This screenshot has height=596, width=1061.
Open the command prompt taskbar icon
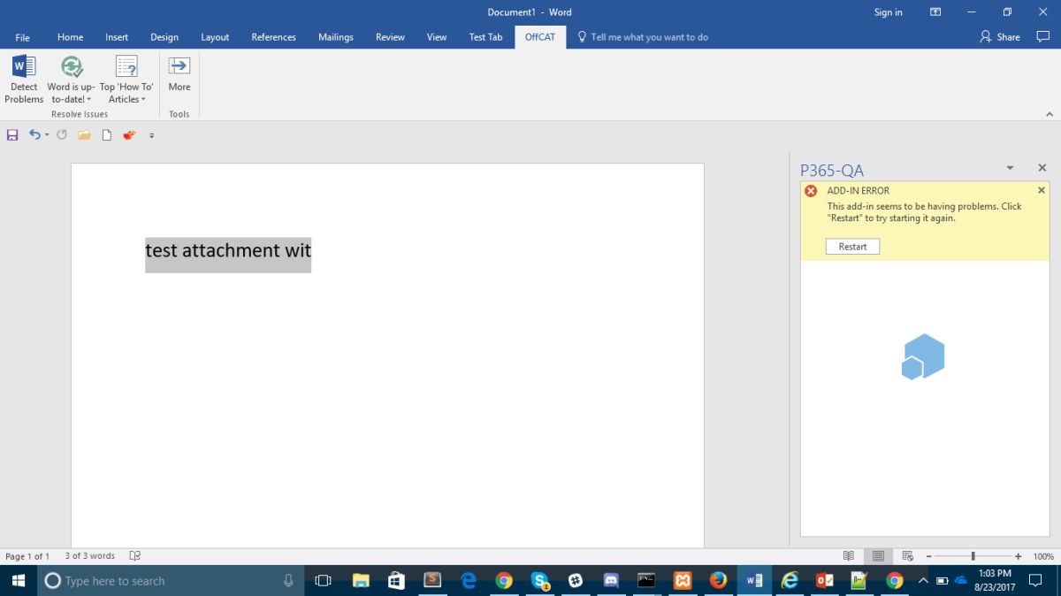646,581
